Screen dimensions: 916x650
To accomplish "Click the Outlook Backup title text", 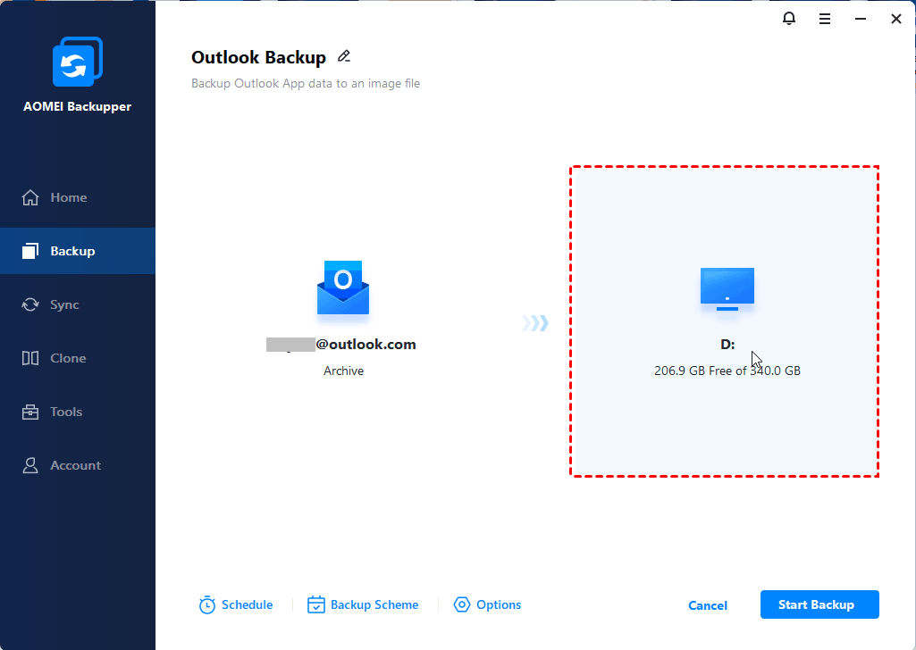I will [x=259, y=57].
